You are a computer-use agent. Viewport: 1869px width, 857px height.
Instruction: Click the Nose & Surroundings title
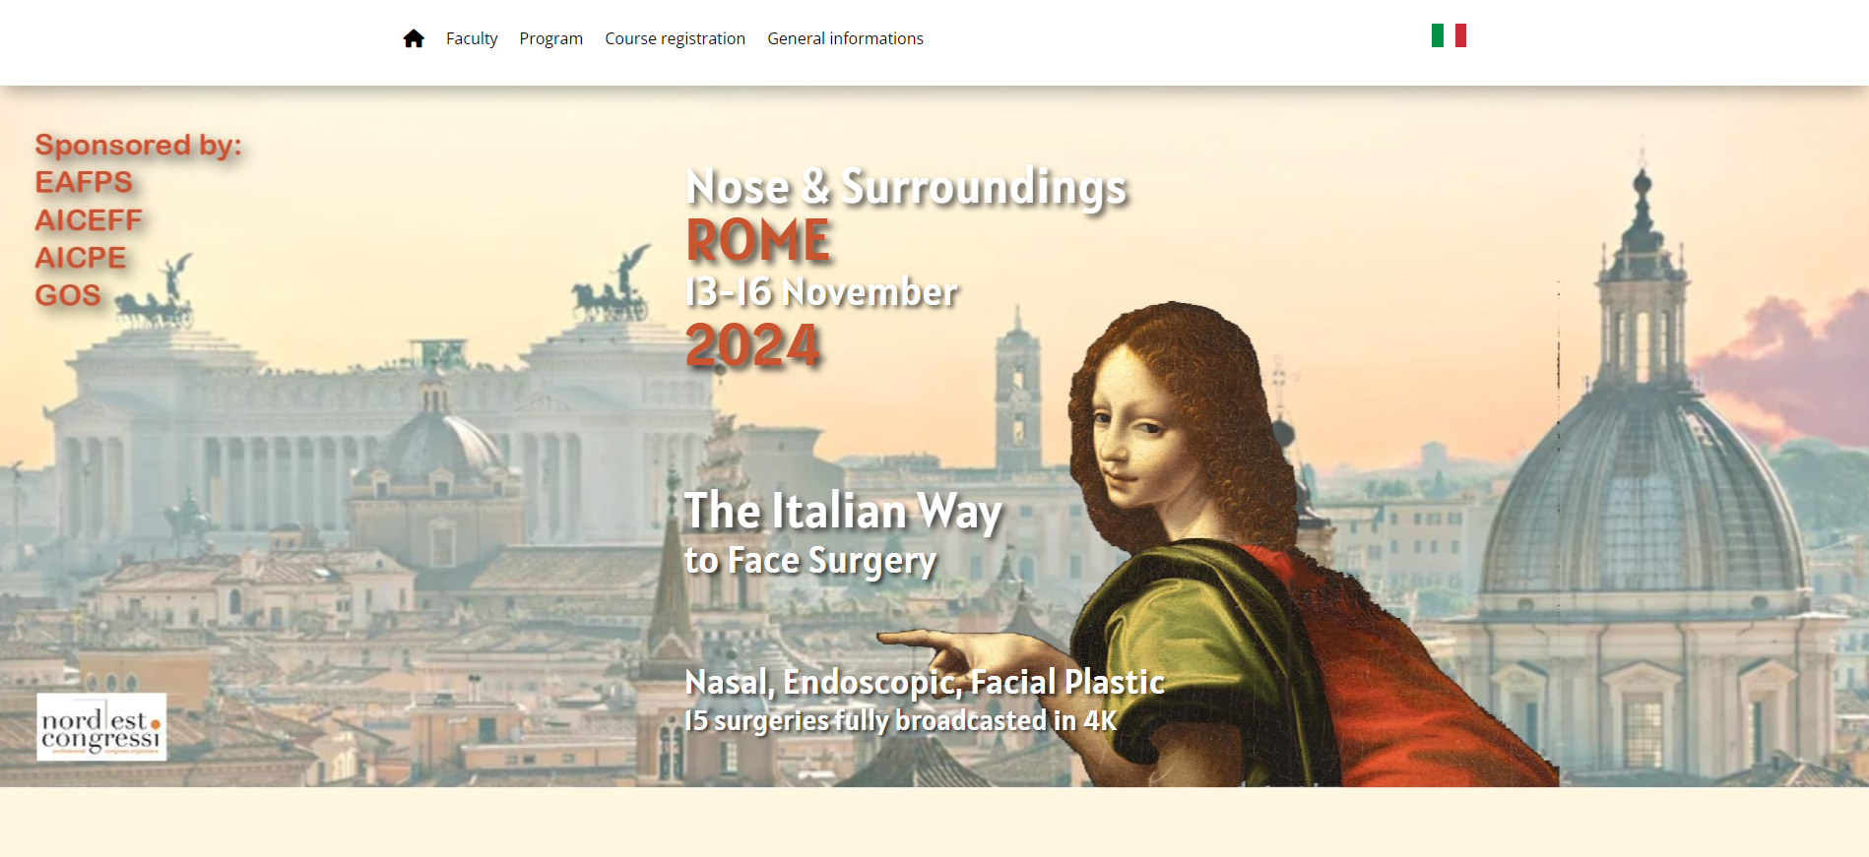(906, 187)
